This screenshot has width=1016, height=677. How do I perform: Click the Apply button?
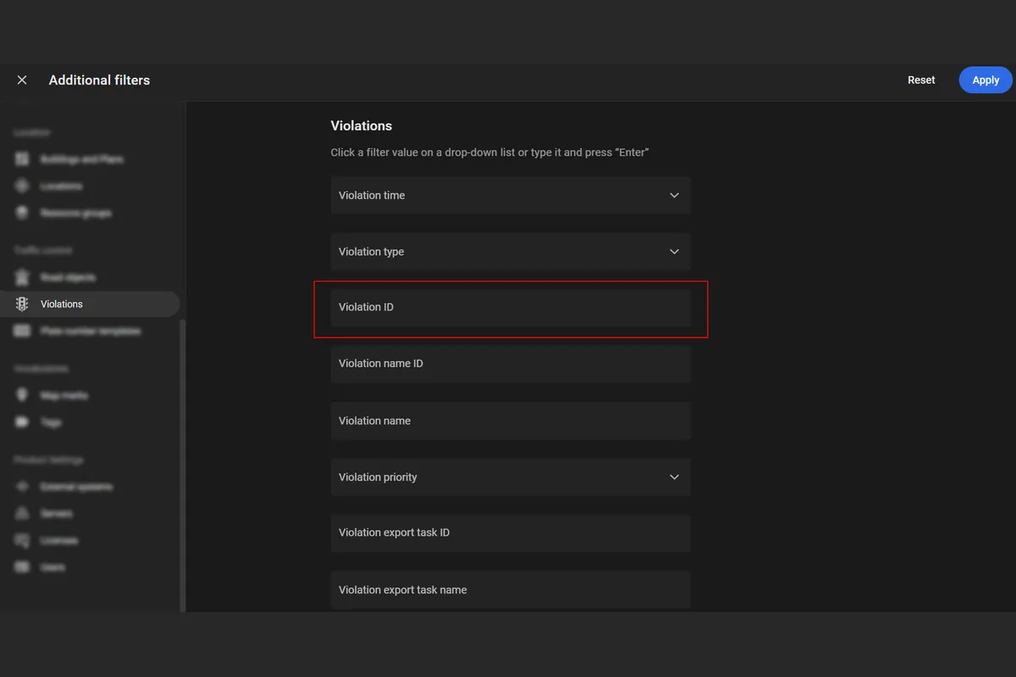(x=986, y=80)
